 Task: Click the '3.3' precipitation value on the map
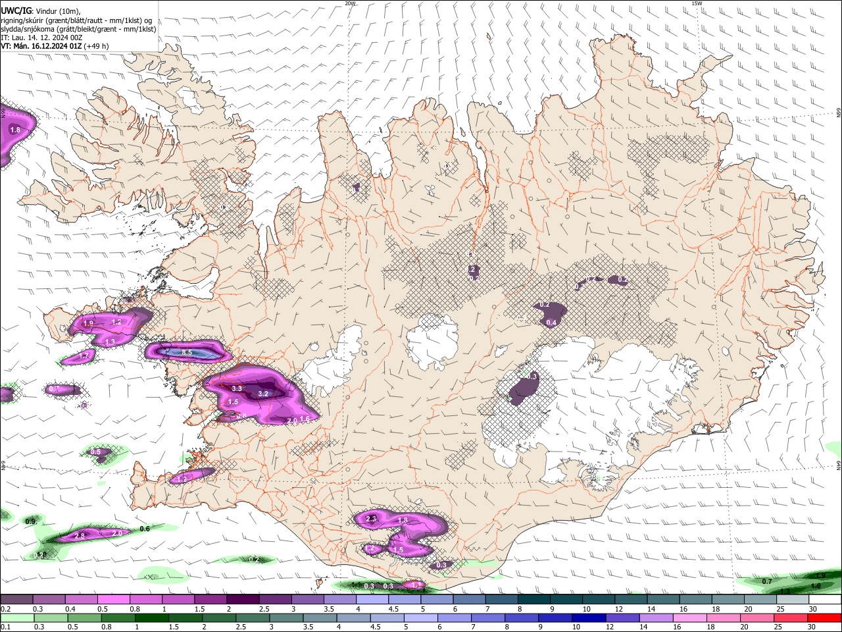point(237,389)
